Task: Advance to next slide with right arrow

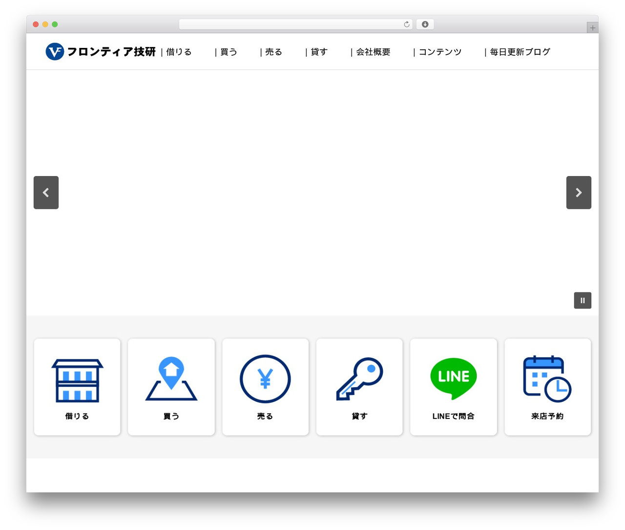Action: point(579,193)
